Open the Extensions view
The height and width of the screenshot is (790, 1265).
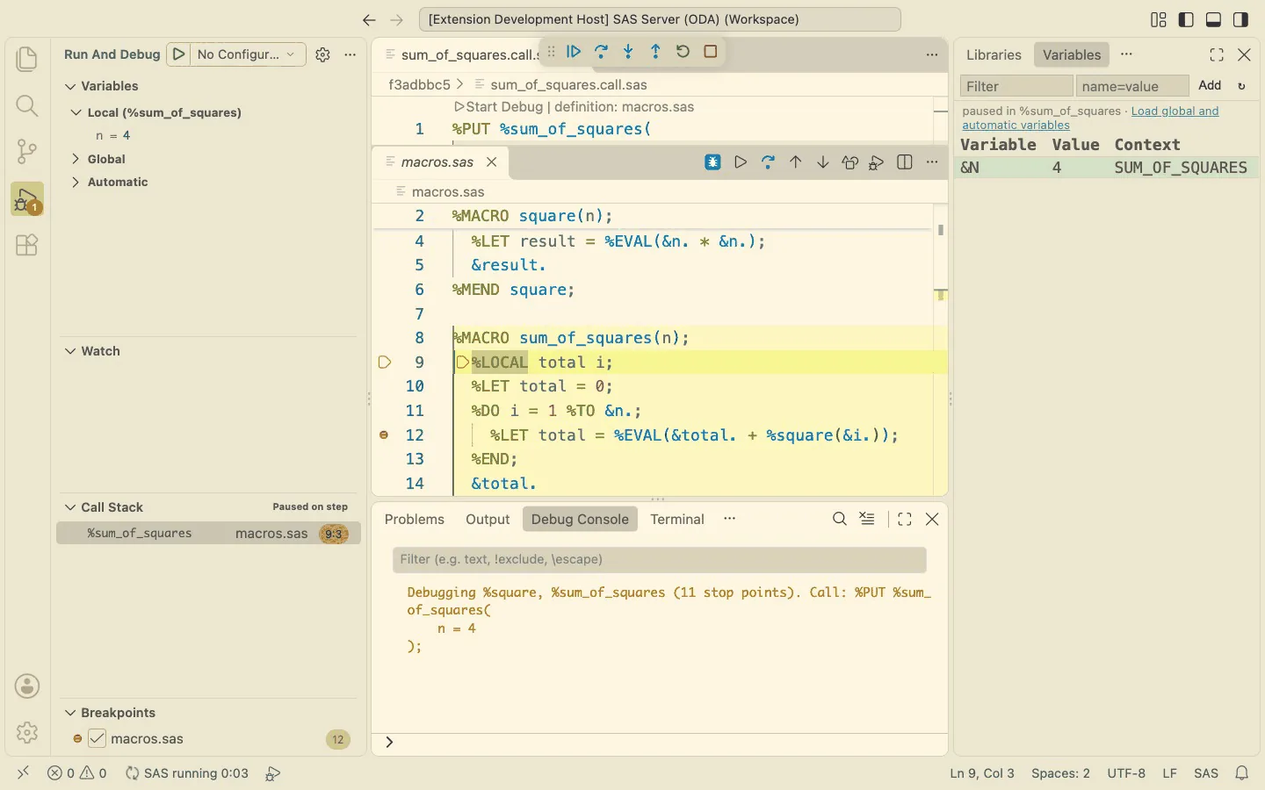(x=27, y=245)
